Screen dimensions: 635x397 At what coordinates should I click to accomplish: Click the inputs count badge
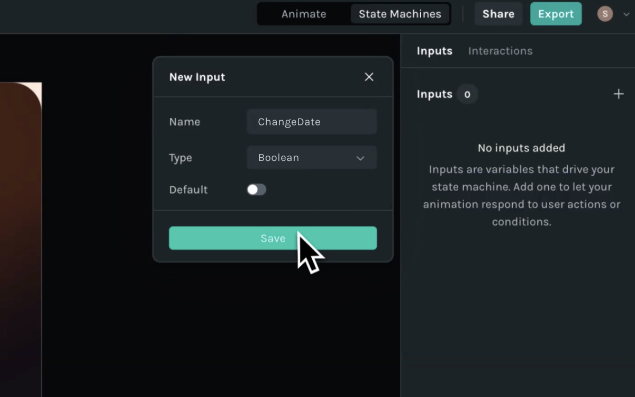click(x=467, y=94)
